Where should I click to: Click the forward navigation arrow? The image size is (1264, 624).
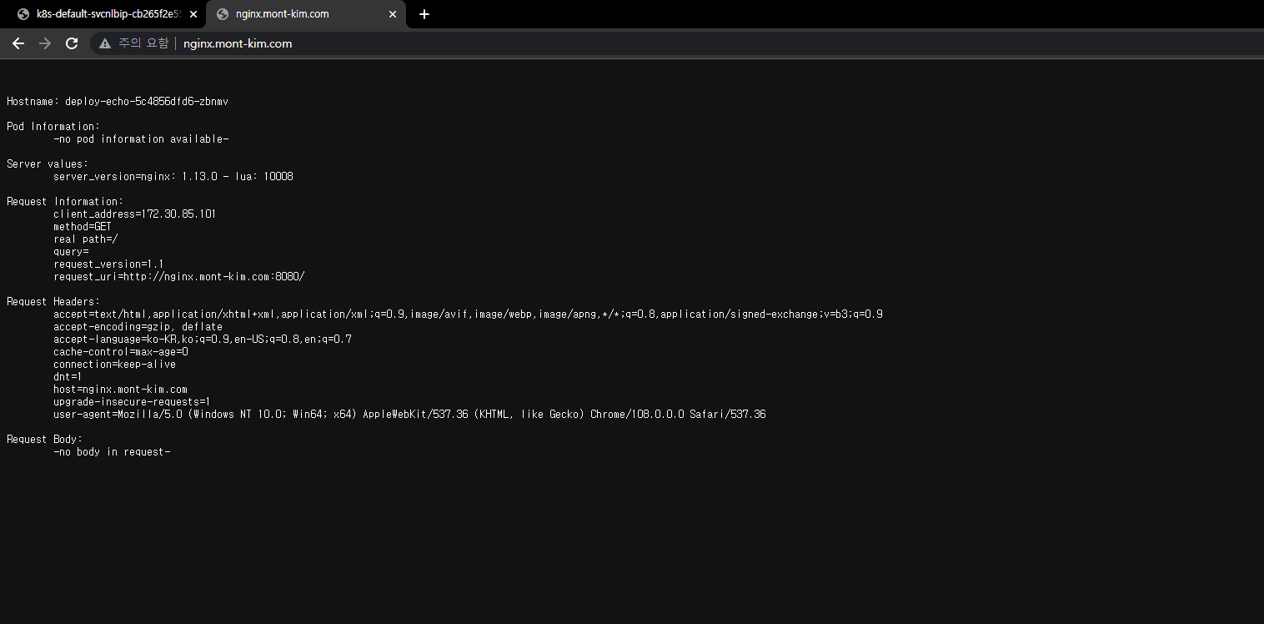tap(45, 43)
